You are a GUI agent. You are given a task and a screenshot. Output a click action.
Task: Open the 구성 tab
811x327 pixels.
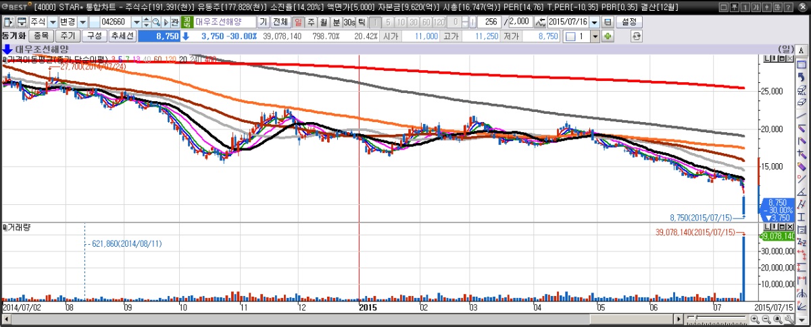(95, 35)
